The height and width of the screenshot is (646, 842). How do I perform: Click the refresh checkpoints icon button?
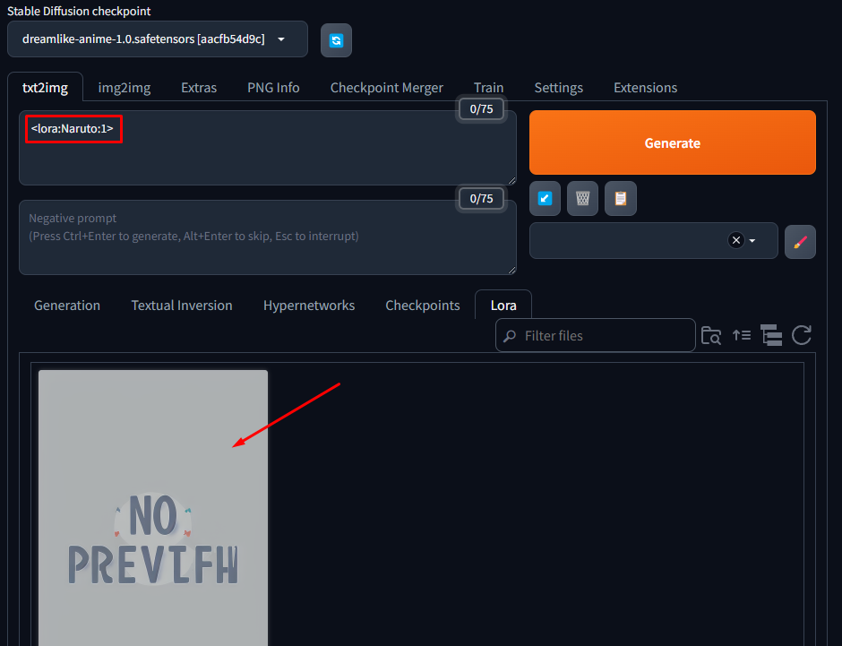coord(336,40)
